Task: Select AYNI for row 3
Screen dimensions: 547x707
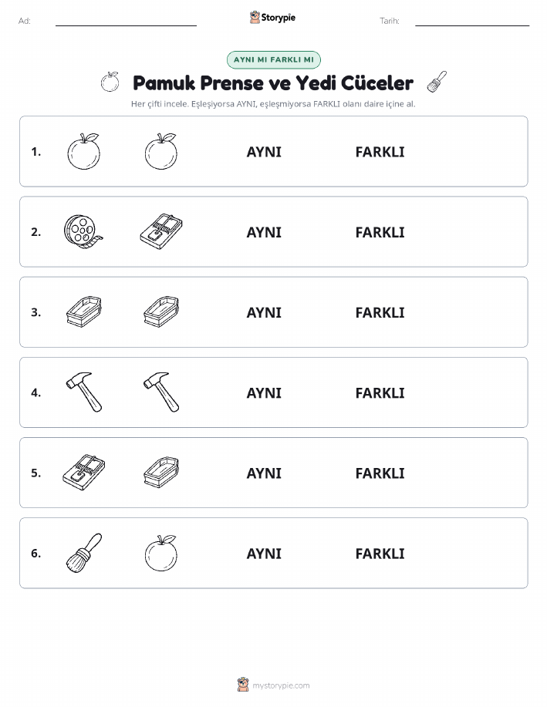Action: point(264,312)
